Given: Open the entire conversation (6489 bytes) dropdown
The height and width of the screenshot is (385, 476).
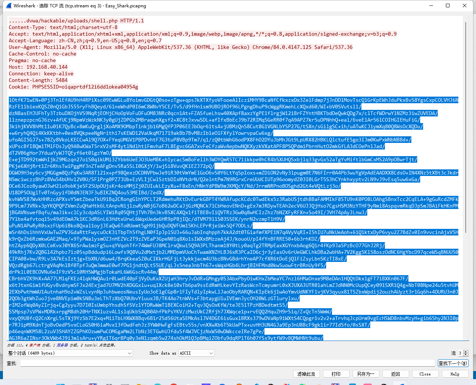Looking at the screenshot, I should click(70, 353).
